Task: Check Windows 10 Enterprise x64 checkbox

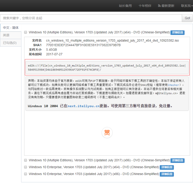Action: (x=25, y=167)
